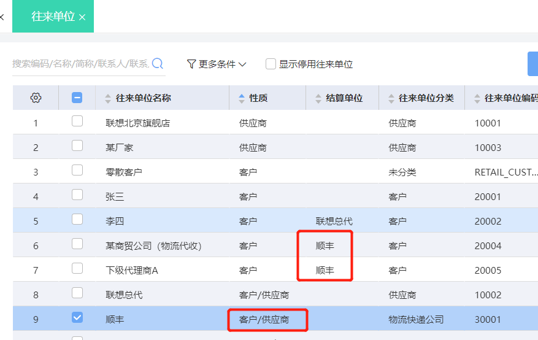Check the row for 张三

pyautogui.click(x=77, y=195)
